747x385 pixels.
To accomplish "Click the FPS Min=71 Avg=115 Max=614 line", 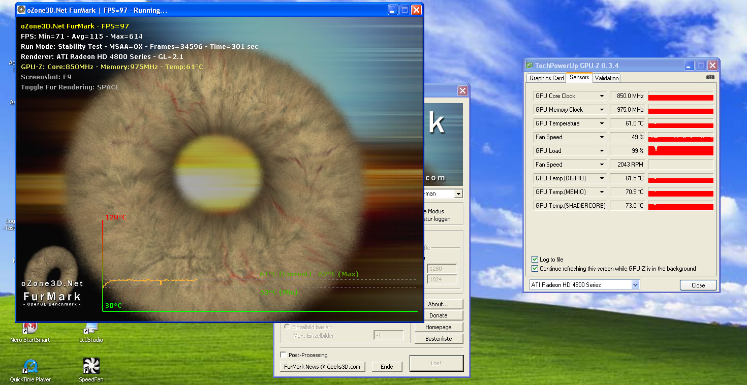I will pos(82,37).
